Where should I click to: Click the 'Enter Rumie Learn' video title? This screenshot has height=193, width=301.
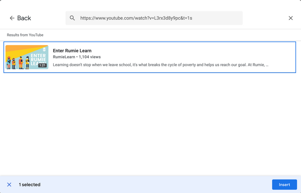[72, 51]
